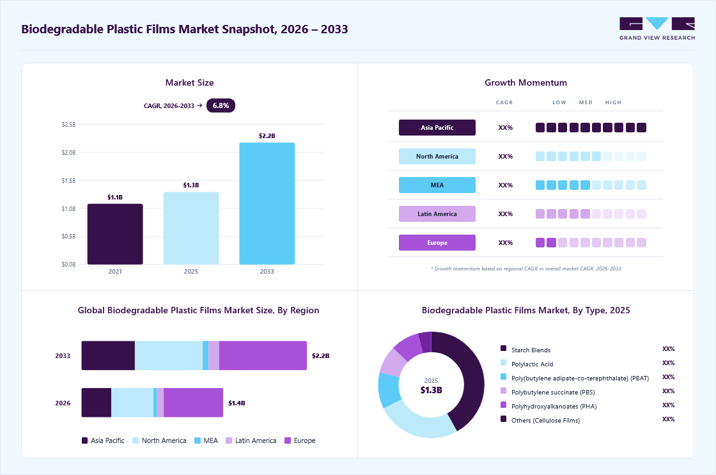
Task: Click the 2026 North America segment of region bar
Action: pos(132,402)
